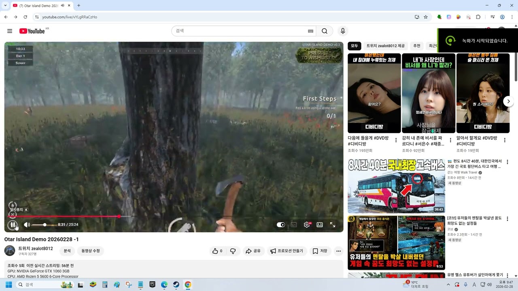Image resolution: width=518 pixels, height=291 pixels.
Task: Seek on the red video progress bar
Action: [174, 217]
